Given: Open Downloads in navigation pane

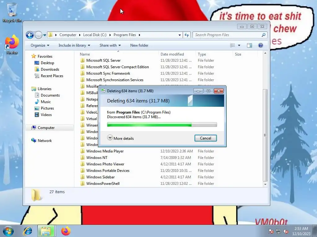Looking at the screenshot, I should click(x=50, y=69).
